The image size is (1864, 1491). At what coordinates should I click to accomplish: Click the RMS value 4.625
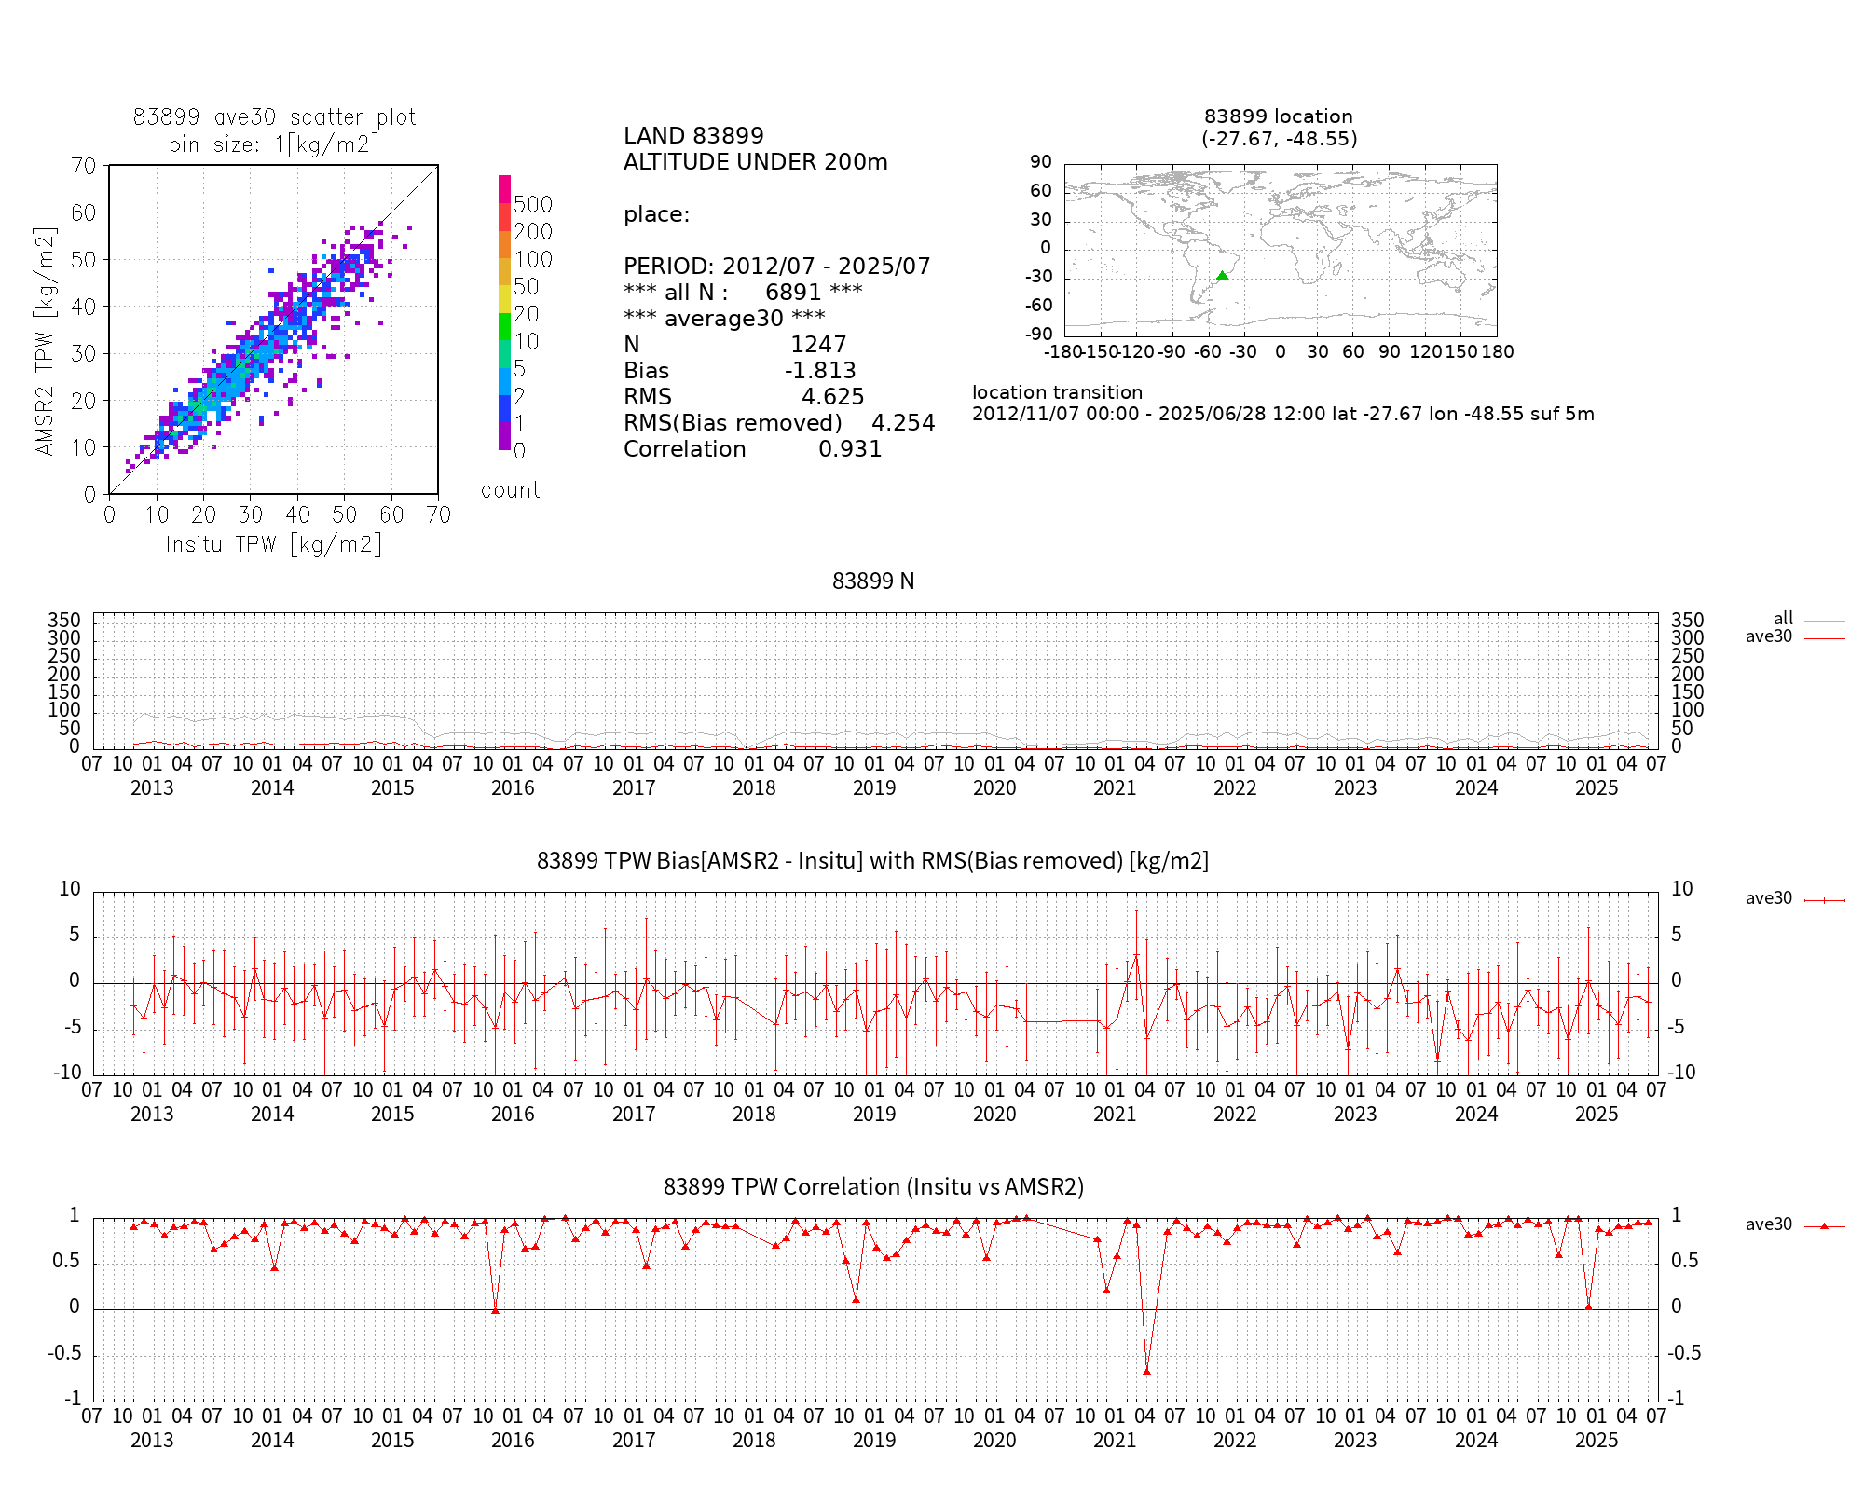[833, 397]
